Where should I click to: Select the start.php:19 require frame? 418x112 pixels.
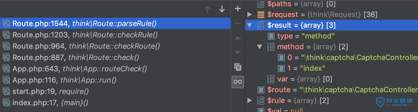coord(115,91)
